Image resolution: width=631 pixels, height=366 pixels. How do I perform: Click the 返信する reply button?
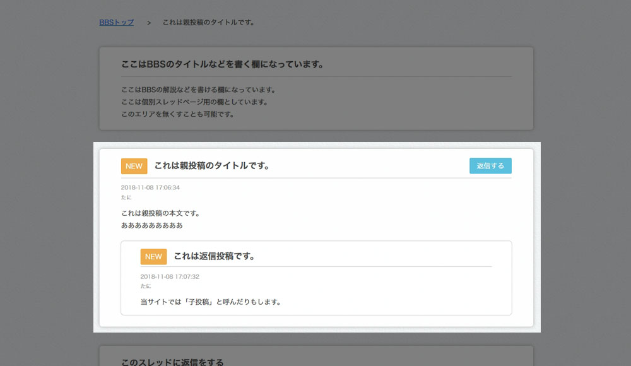pyautogui.click(x=490, y=166)
